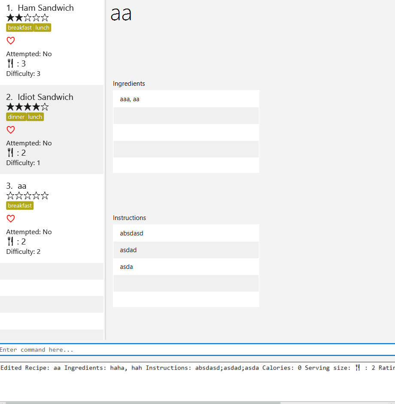The image size is (395, 404).
Task: Click the Ingredients heading label
Action: pos(129,84)
